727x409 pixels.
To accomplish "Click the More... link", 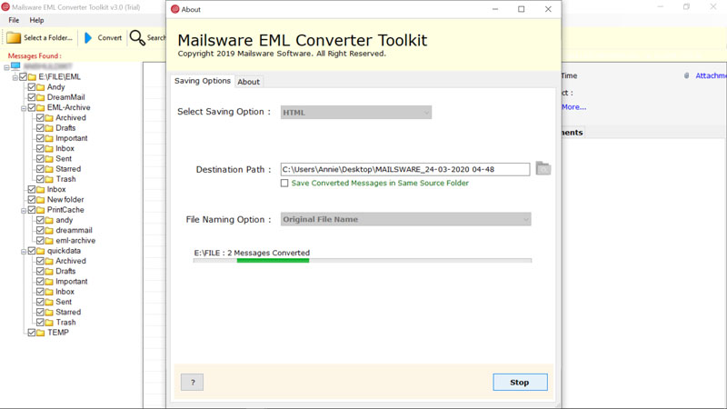I will [x=574, y=107].
